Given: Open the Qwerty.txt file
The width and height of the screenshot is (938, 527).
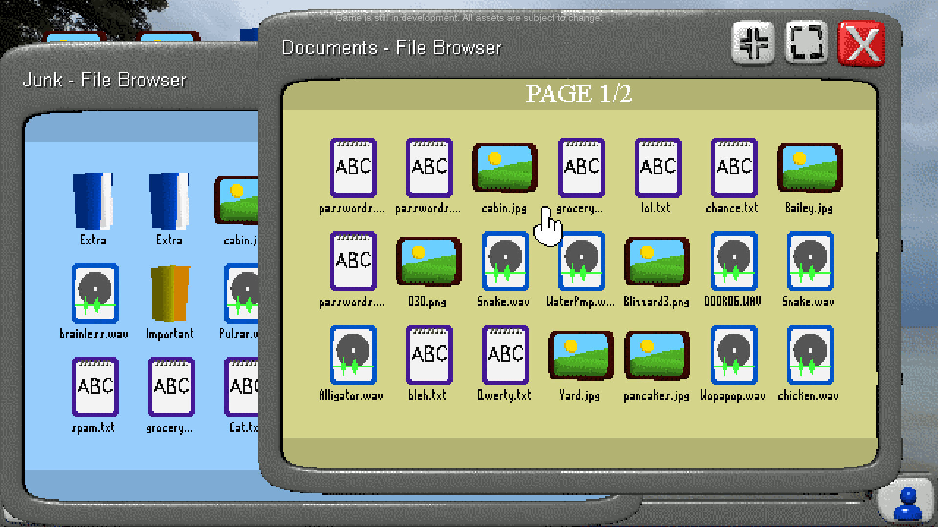Looking at the screenshot, I should [504, 355].
